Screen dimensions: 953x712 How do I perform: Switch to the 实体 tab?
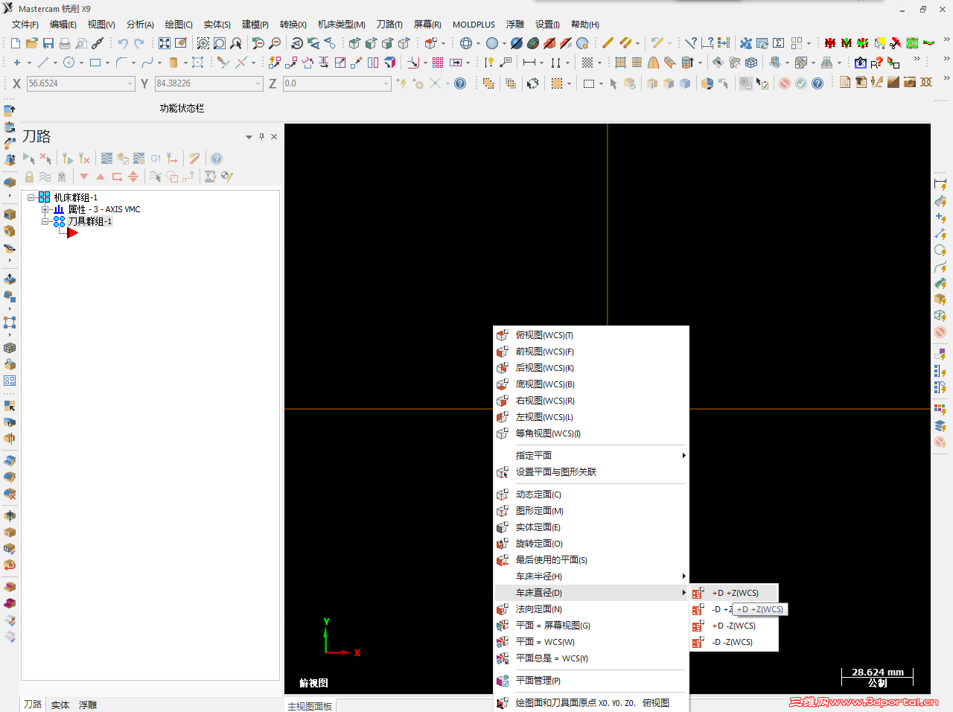pos(60,705)
